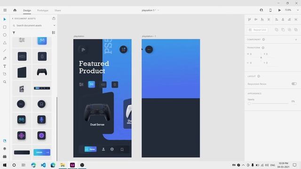Select the playsation – 1 artboard label

click(149, 36)
